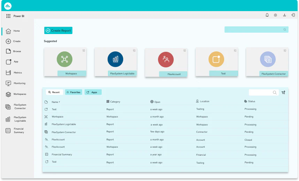Click expand icon on Workspace card
299x181 pixels.
coord(84,51)
